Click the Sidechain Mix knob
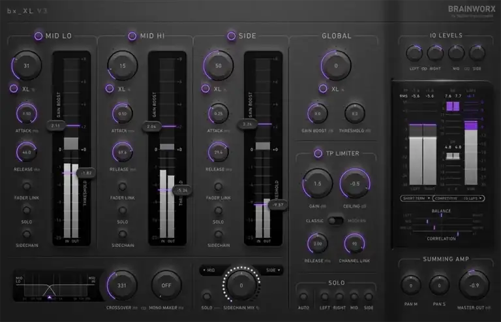501x322 pixels. pos(241,285)
